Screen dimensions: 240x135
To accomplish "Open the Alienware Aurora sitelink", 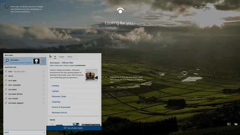I will (x=59, y=112).
